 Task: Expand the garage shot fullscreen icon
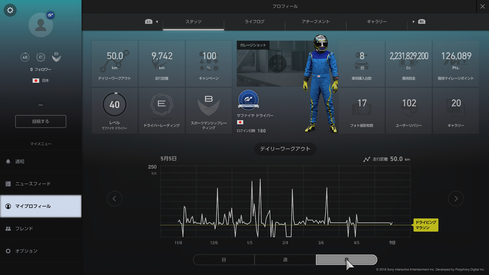pos(277,63)
